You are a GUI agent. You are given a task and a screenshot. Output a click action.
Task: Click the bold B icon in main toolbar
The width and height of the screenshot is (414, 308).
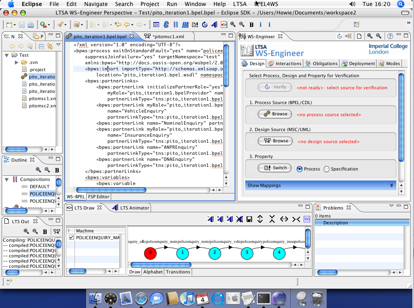pyautogui.click(x=251, y=25)
